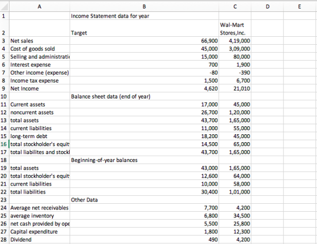Click Target cost value 45,000 in row 4
The height and width of the screenshot is (244, 317).
tap(144, 49)
